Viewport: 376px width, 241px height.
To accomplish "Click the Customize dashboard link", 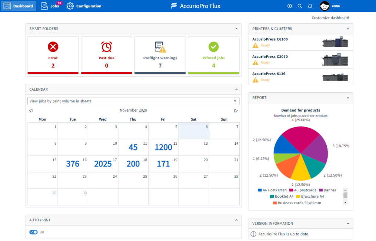I will pyautogui.click(x=330, y=18).
